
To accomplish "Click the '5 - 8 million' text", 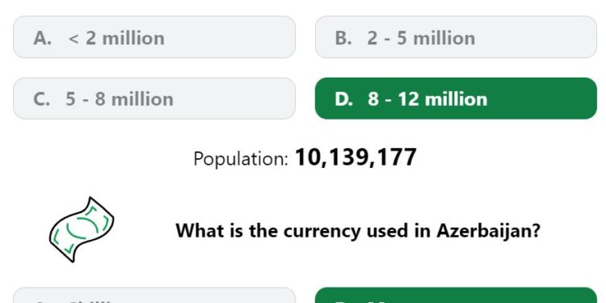I will pos(120,99).
